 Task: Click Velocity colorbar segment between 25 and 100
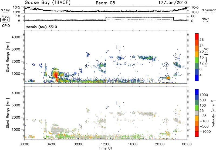click(197, 108)
